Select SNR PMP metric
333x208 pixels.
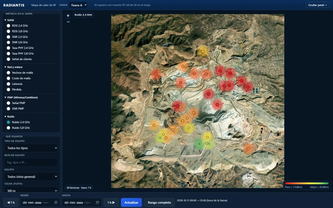(8, 109)
